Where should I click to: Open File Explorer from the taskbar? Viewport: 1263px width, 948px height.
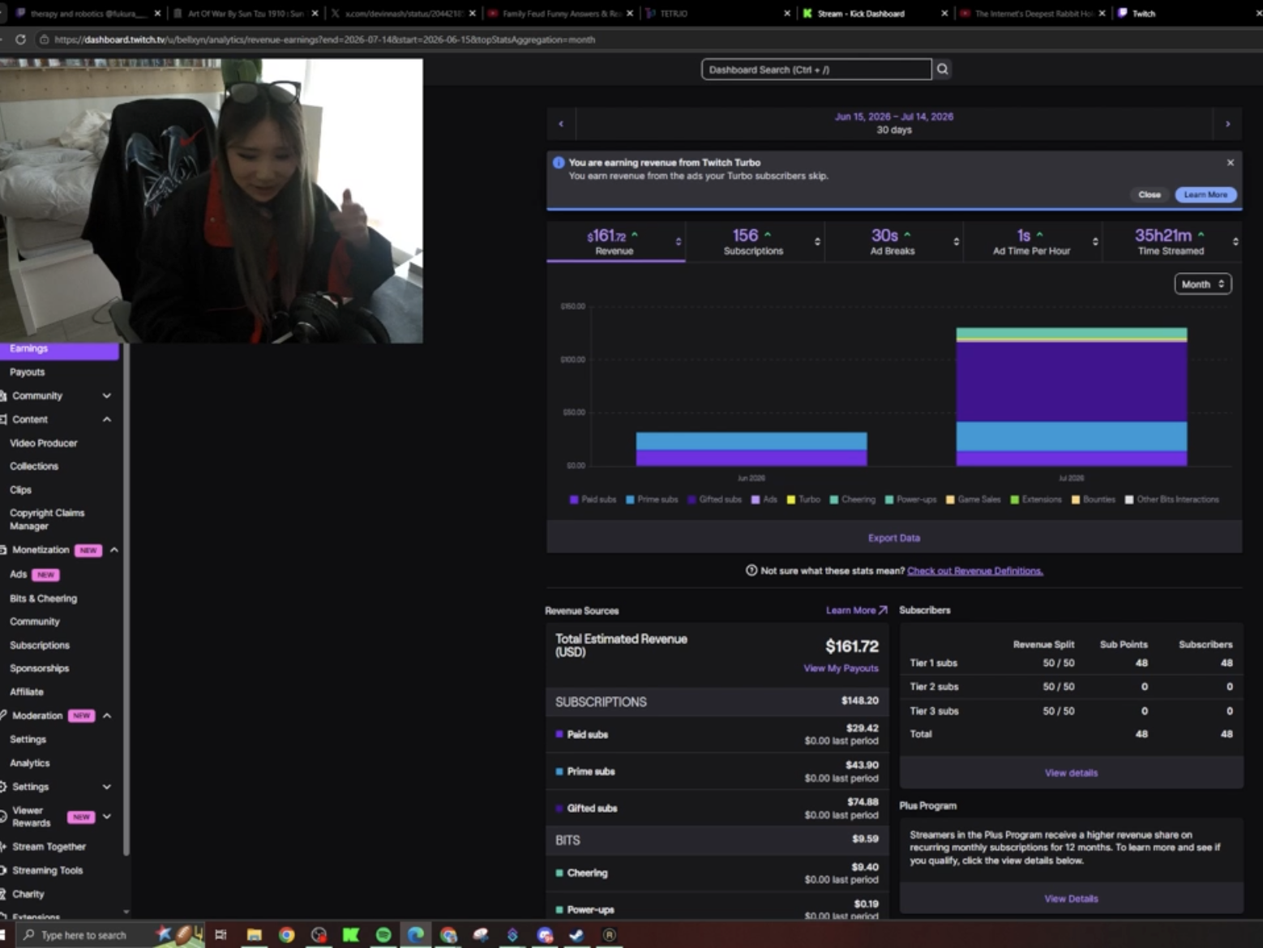click(x=254, y=934)
